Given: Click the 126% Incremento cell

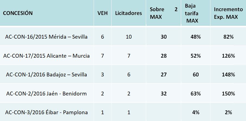Looking at the screenshot, I should click(x=228, y=56).
